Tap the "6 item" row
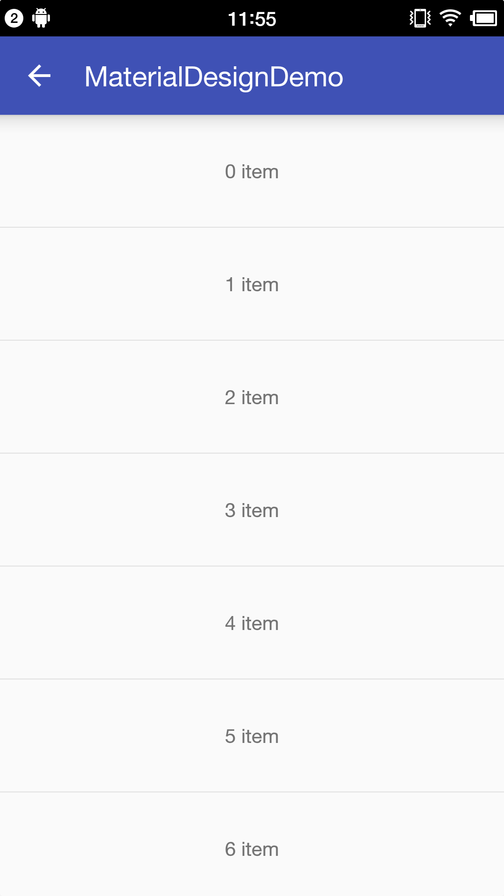Screen dimensions: 504x896 pos(252,849)
